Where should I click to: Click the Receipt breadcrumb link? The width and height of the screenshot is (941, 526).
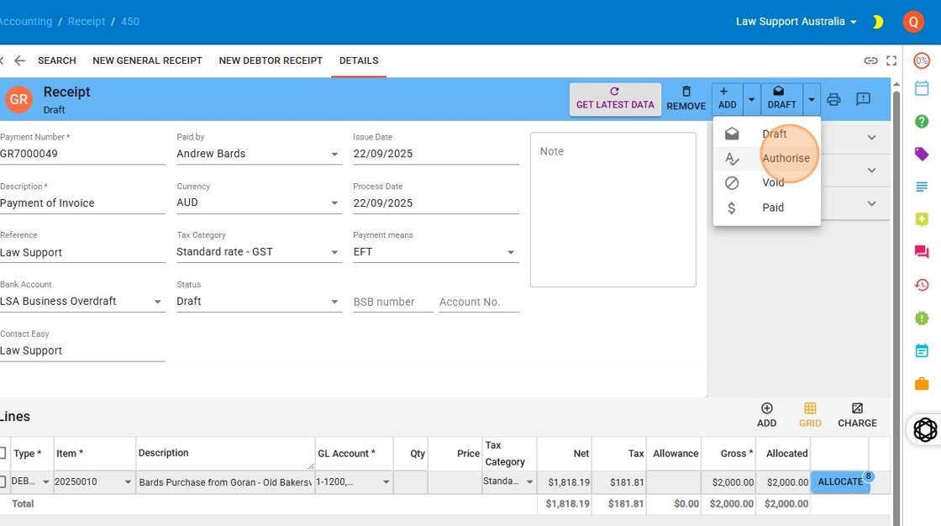coord(87,22)
